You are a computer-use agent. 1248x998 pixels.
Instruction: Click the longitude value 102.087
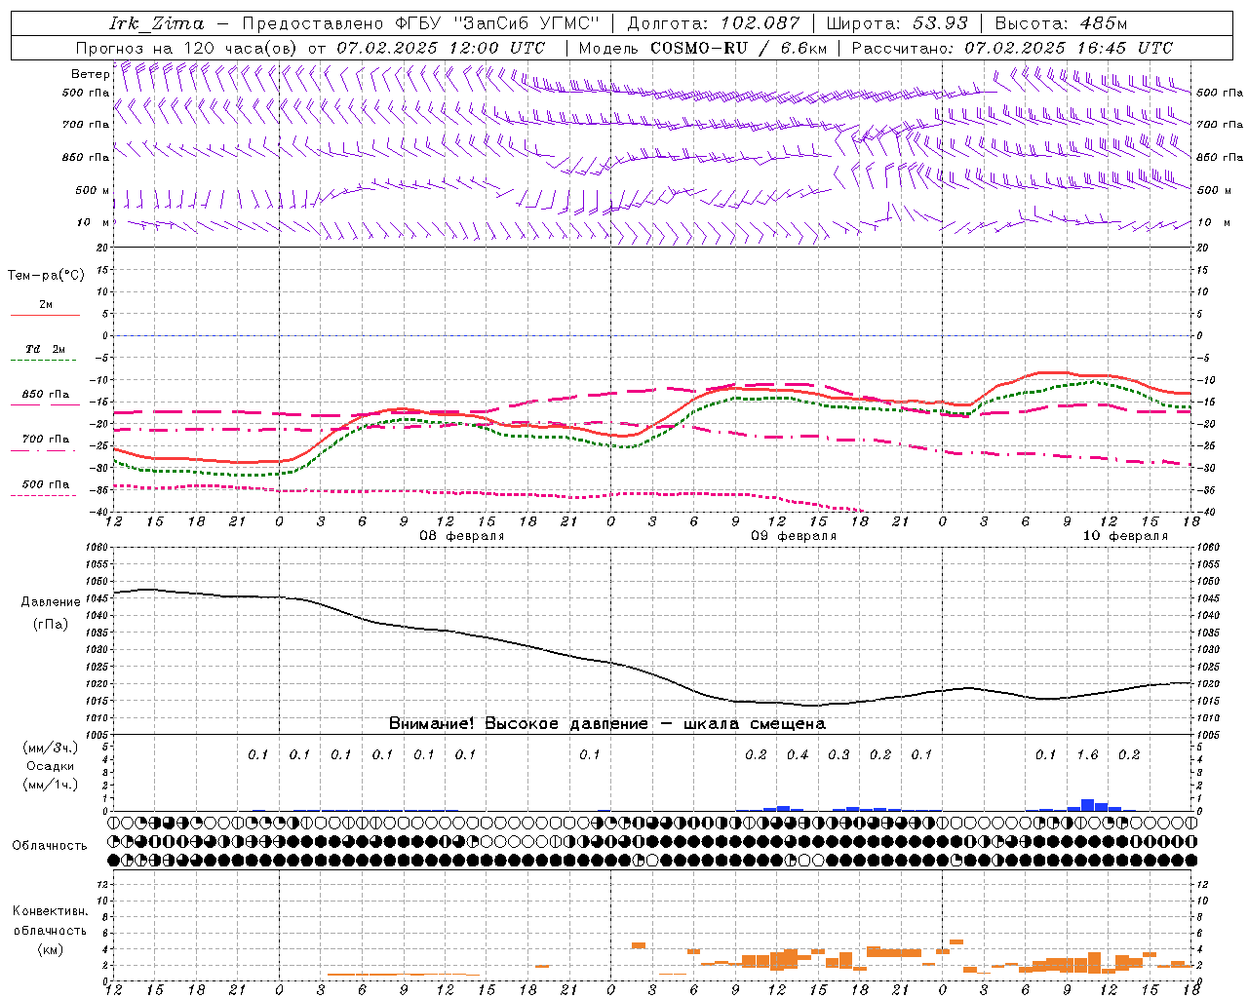[760, 22]
